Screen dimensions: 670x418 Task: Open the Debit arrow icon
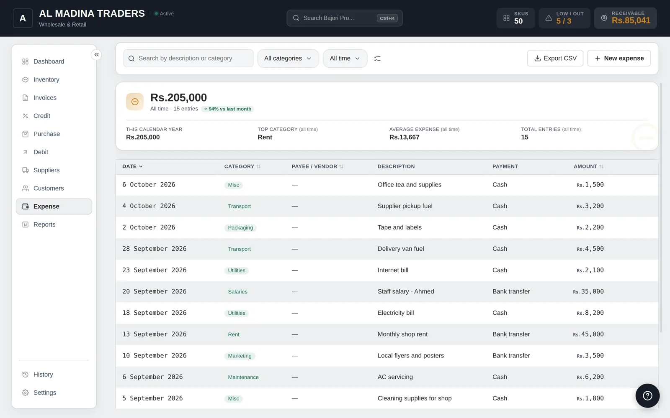coord(25,152)
